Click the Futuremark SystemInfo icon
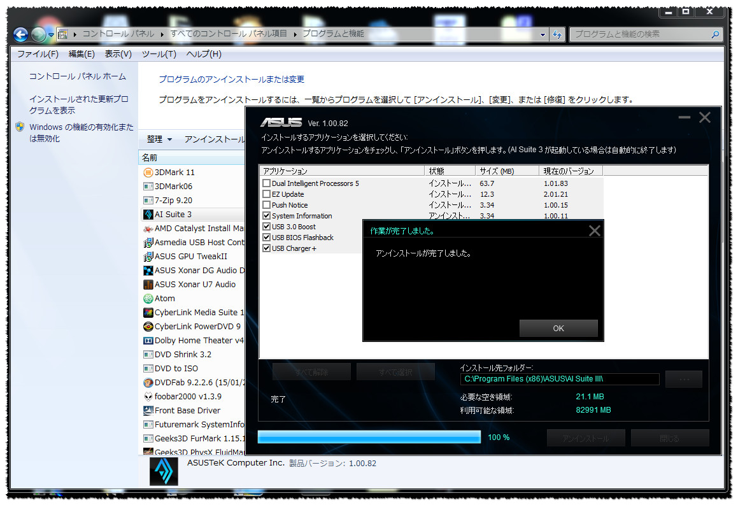 pos(148,425)
